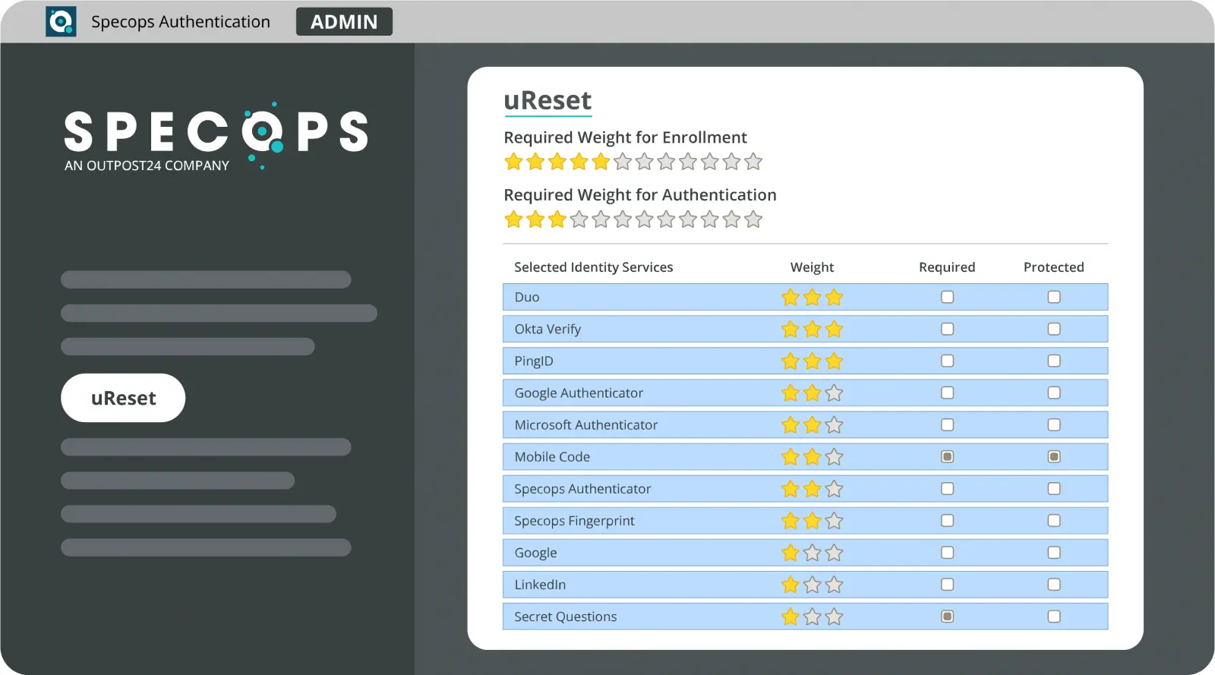1215x675 pixels.
Task: Click the filled third star on PingID's weight
Action: point(834,361)
